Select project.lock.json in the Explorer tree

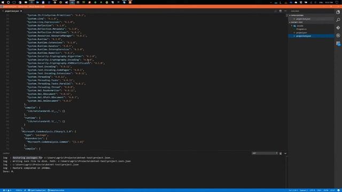tap(311, 36)
